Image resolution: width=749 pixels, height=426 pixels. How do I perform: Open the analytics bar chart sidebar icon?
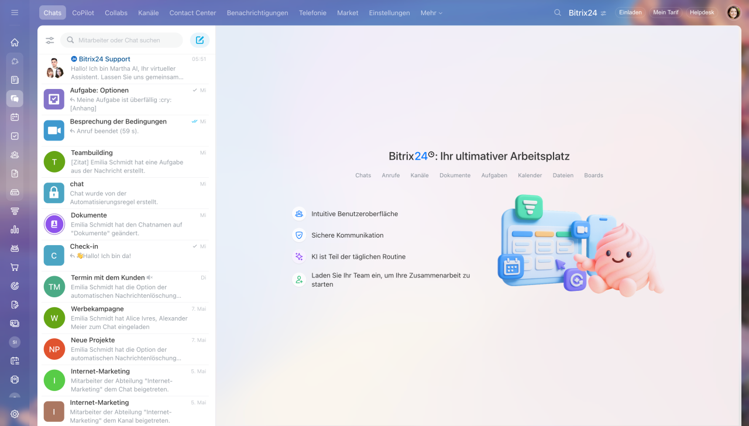coord(15,229)
